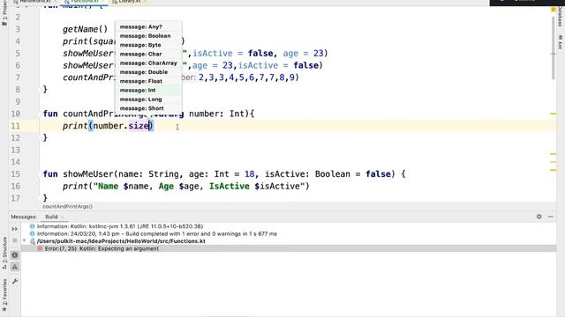Click the red error icon on the error row
This screenshot has width=565, height=317.
pyautogui.click(x=40, y=248)
